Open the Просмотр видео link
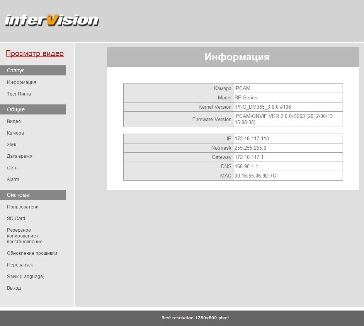The width and height of the screenshot is (364, 326). [35, 54]
